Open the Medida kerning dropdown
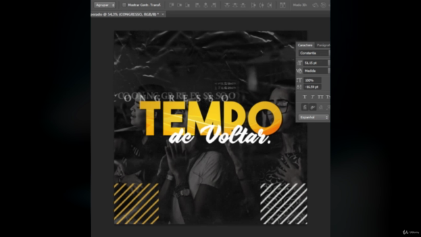Screen dimensions: 421x237 pos(316,70)
